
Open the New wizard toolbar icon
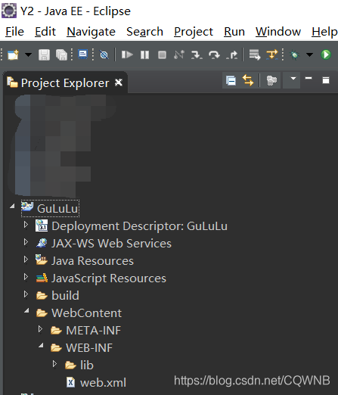tap(13, 54)
